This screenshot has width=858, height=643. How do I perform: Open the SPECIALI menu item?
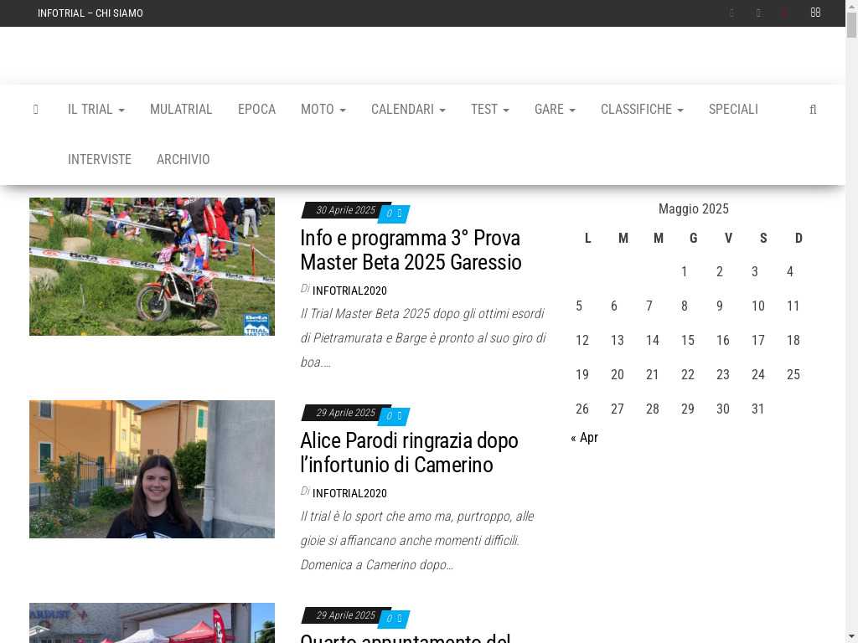[733, 110]
